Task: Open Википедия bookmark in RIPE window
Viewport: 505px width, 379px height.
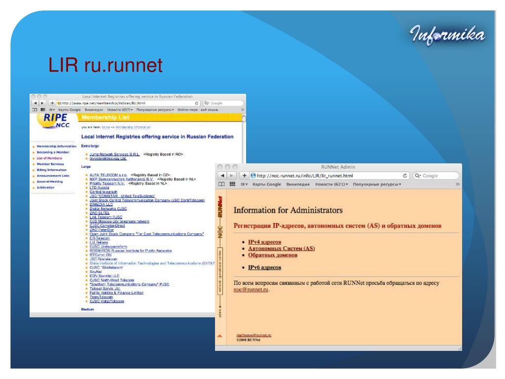Action: pos(94,110)
